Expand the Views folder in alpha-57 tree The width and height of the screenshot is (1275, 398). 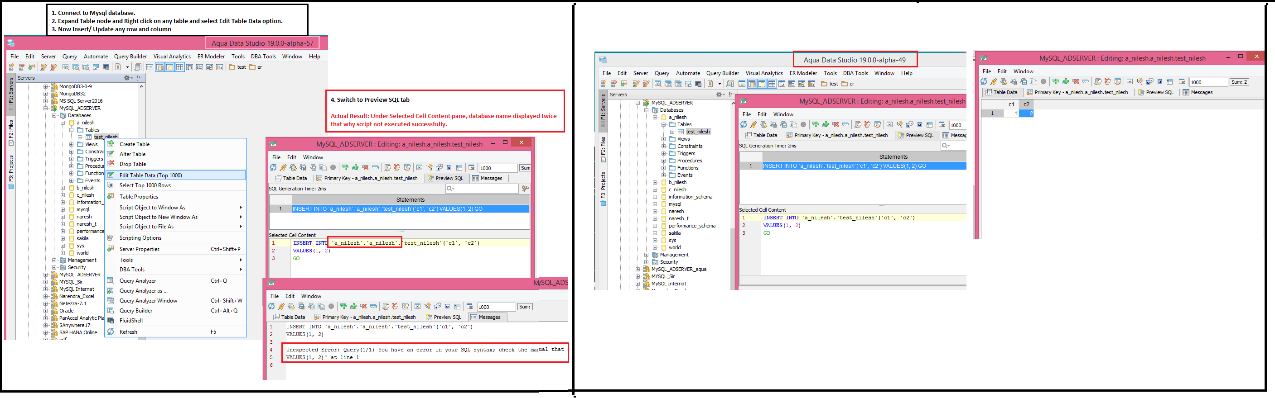pos(71,145)
